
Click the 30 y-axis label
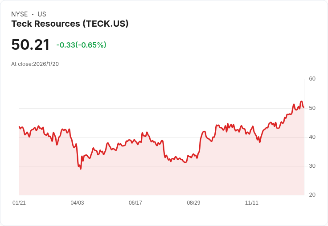[312, 166]
